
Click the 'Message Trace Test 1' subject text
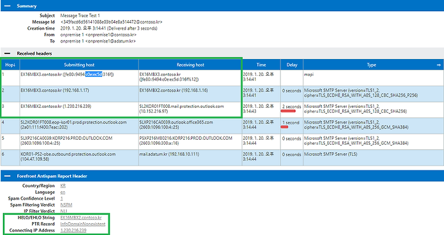(x=80, y=15)
